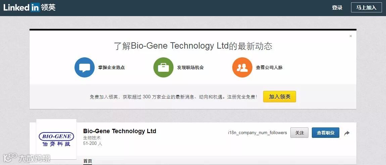Click the 发现职场机会 label

190,67
